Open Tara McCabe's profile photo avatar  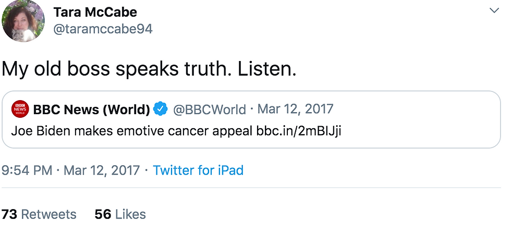pos(23,21)
